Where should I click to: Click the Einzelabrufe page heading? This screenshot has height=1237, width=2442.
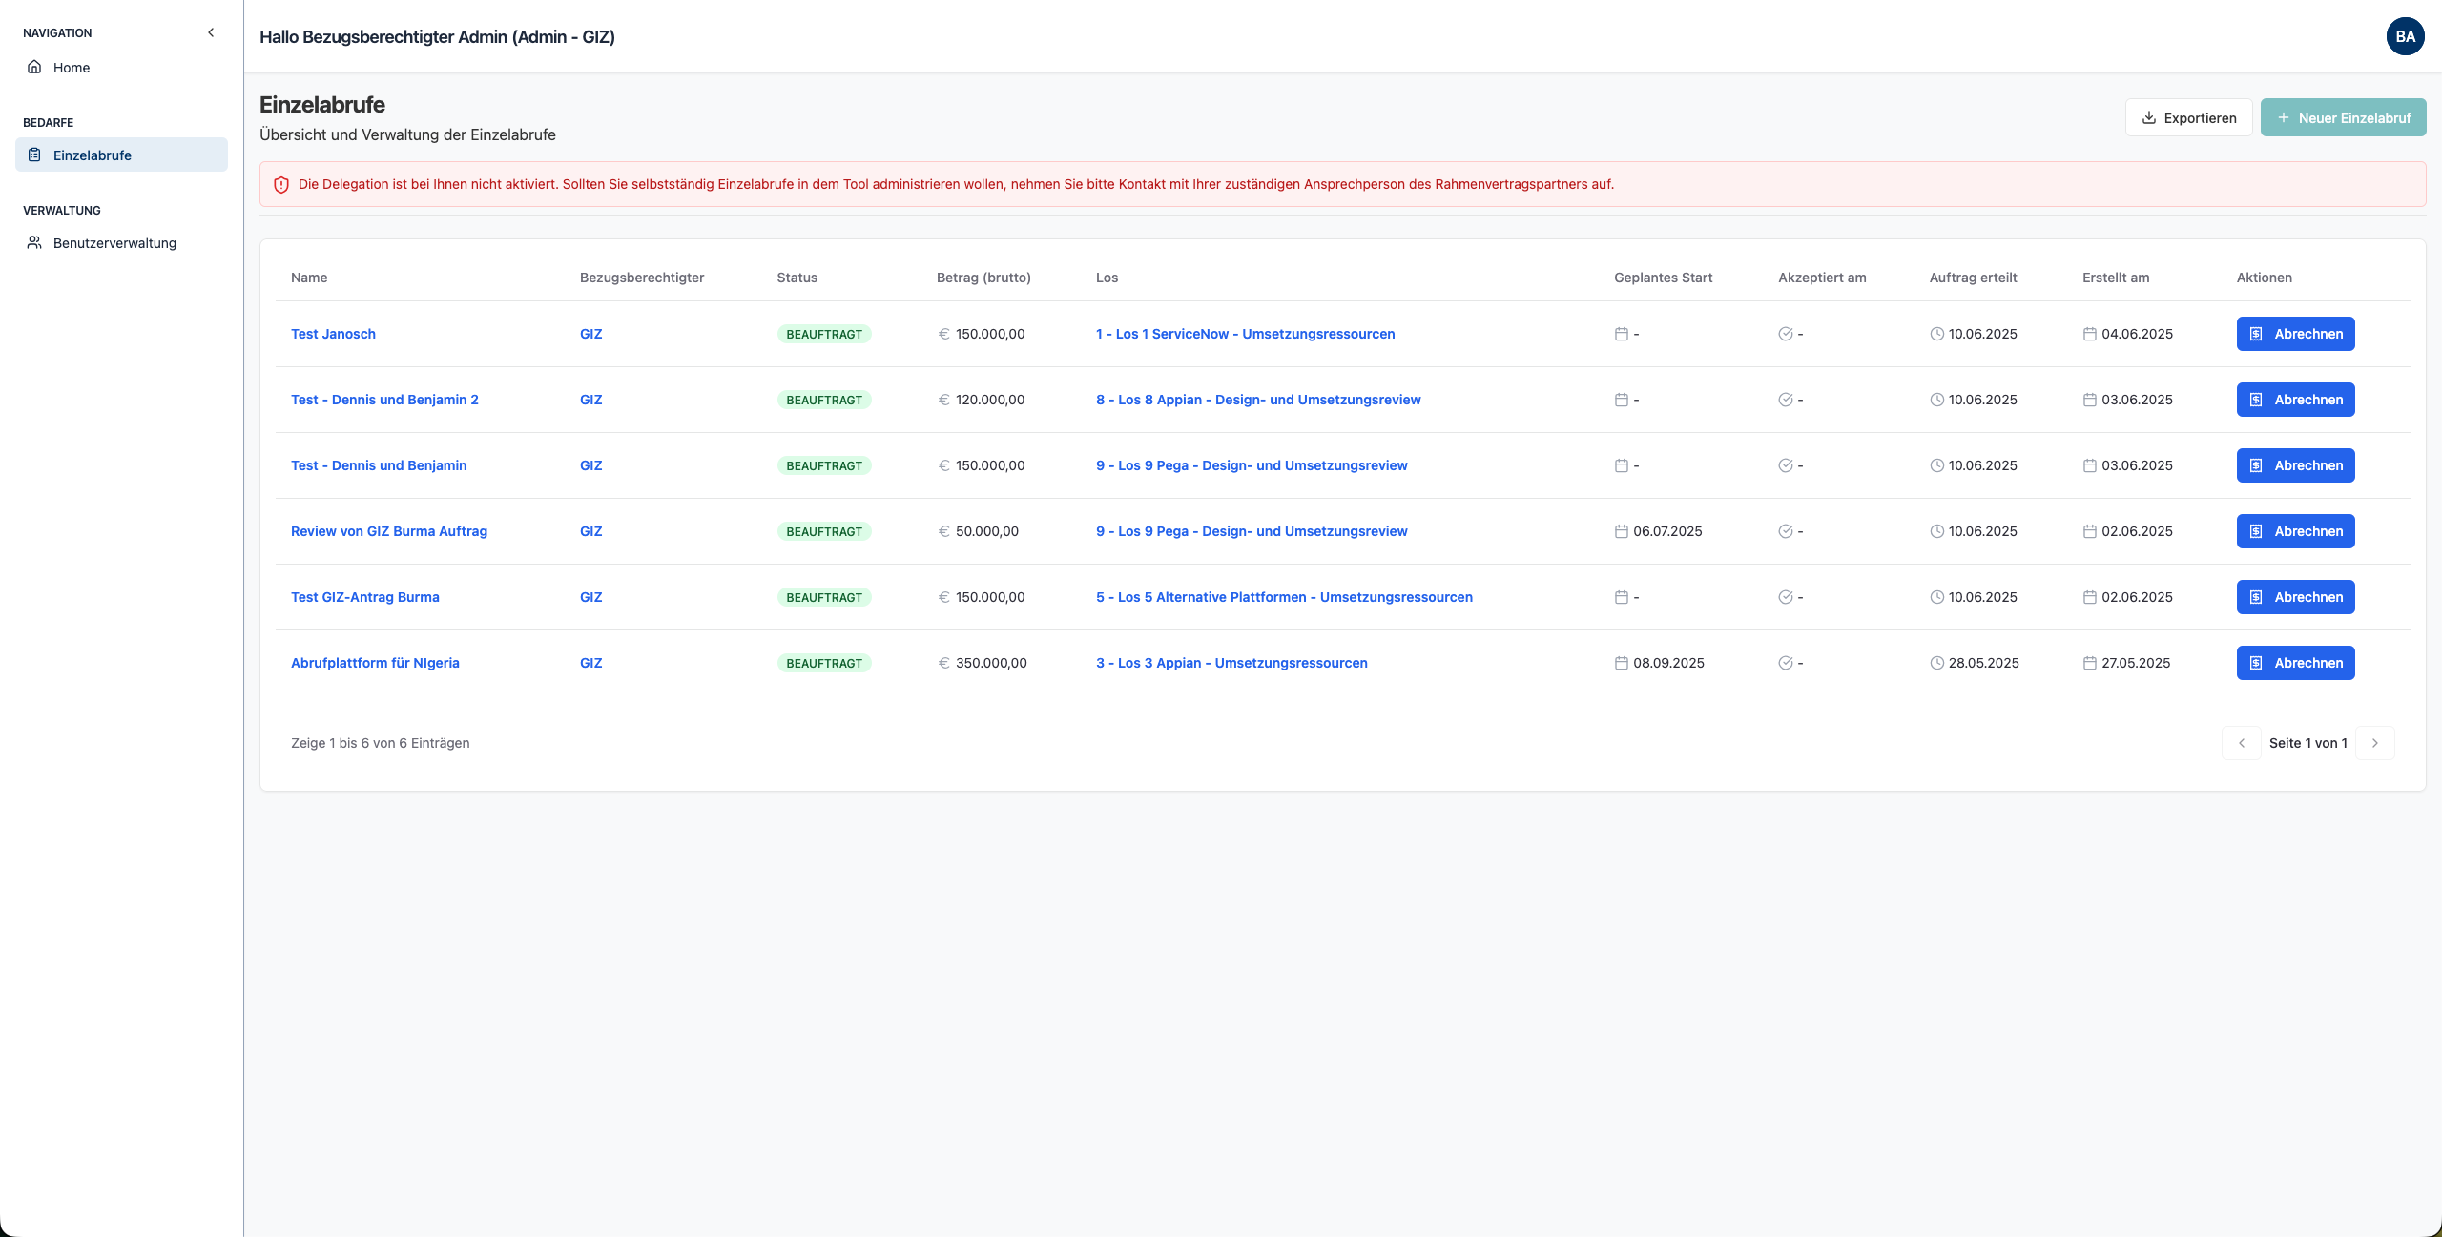click(322, 105)
